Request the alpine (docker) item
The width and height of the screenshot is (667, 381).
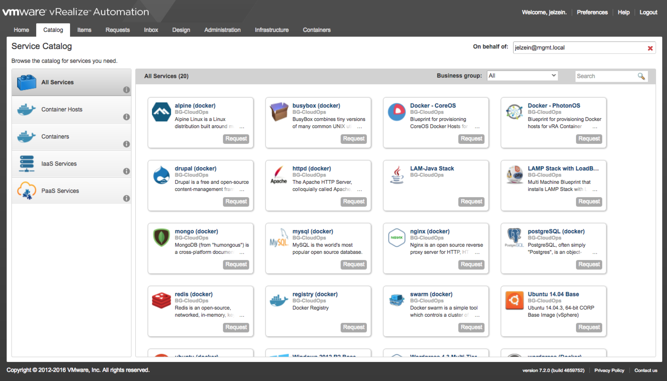click(x=236, y=139)
